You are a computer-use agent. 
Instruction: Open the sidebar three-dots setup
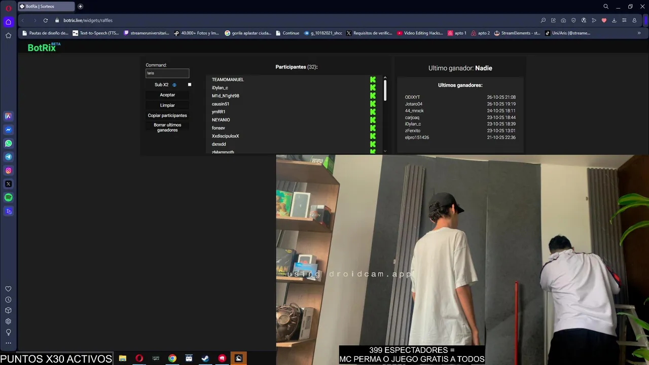(8, 343)
